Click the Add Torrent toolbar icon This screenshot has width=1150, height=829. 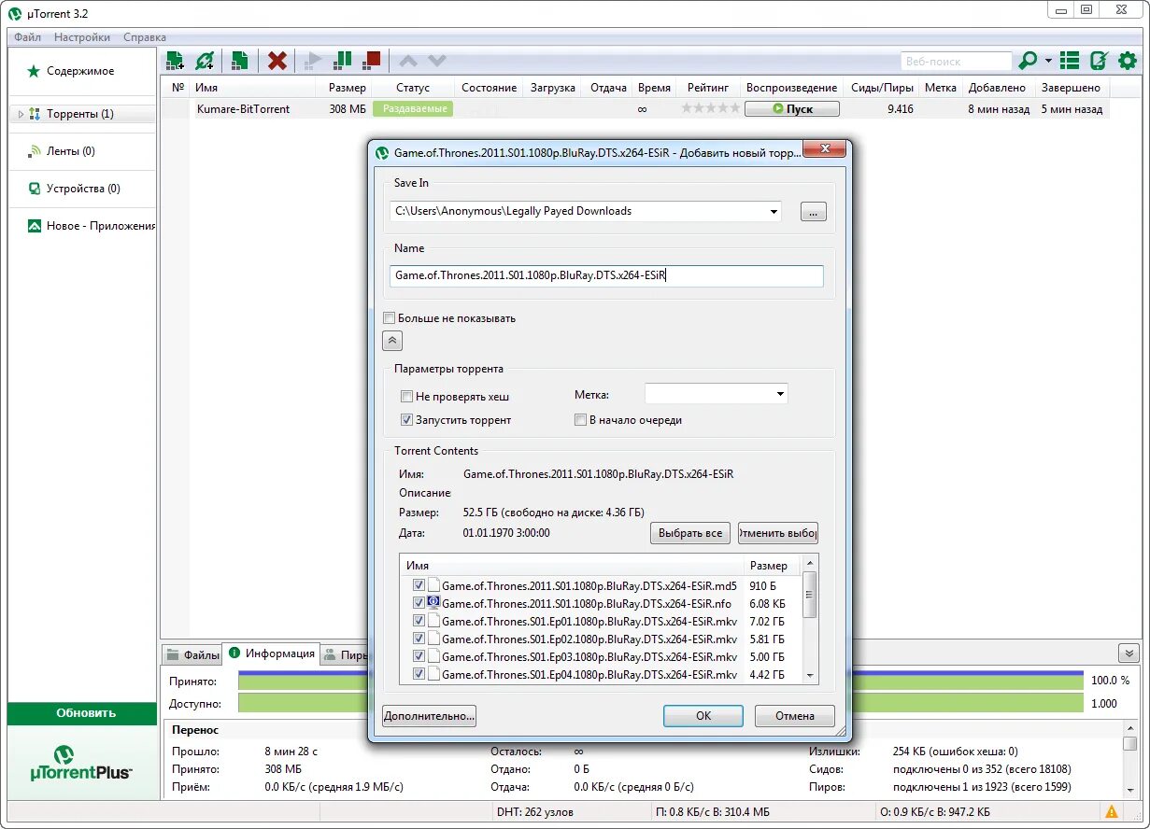click(175, 61)
